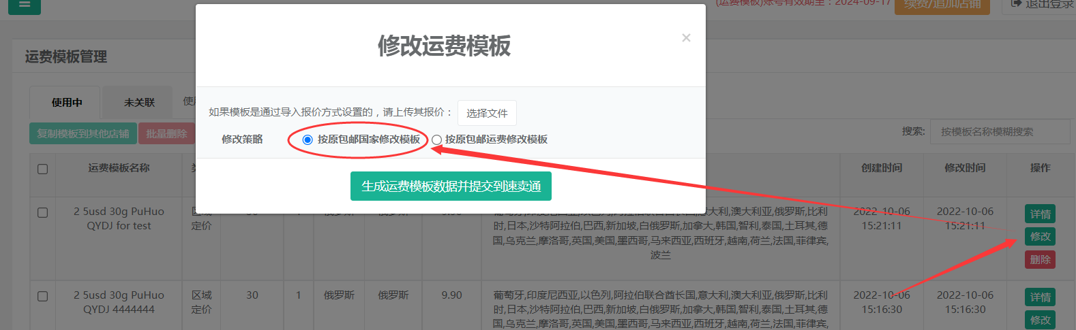Switch to the 使用中 tab
1076x330 pixels.
click(66, 103)
